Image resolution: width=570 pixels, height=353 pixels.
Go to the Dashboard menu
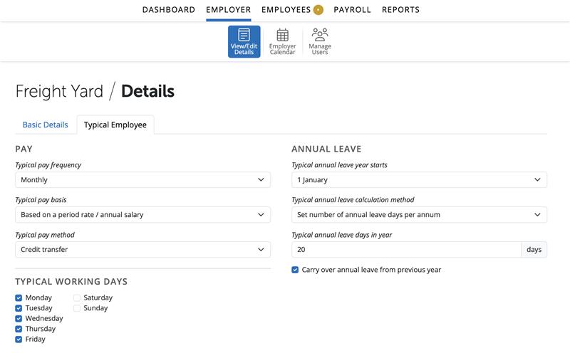168,10
